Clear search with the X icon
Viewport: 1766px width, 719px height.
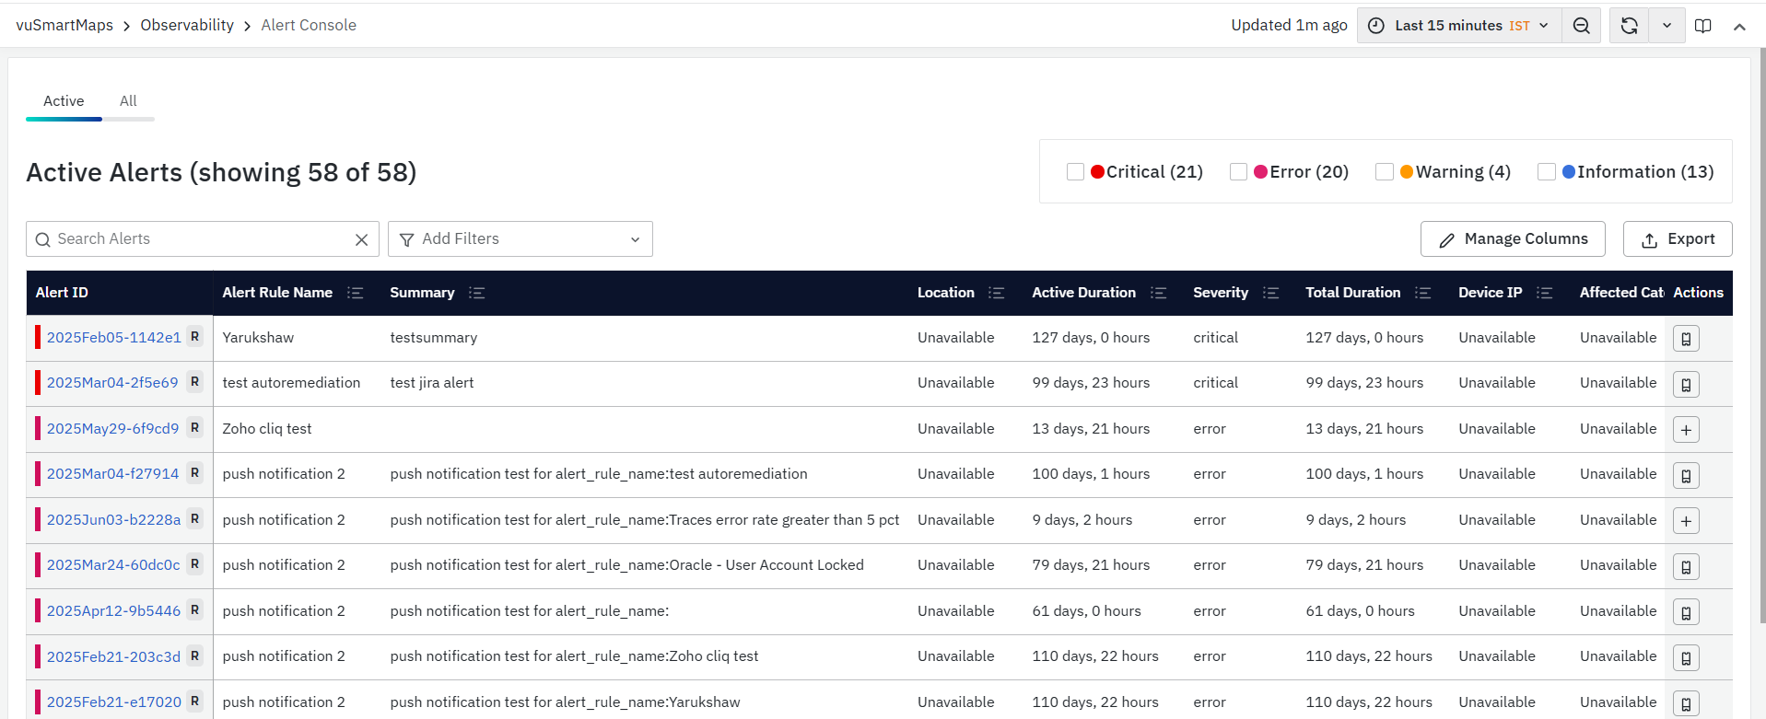[361, 239]
